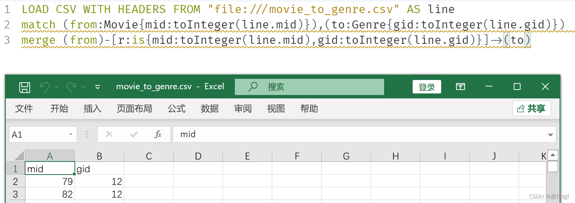575x203 pixels.
Task: Click the vertical scrollbar up arrow
Action: tap(553, 155)
